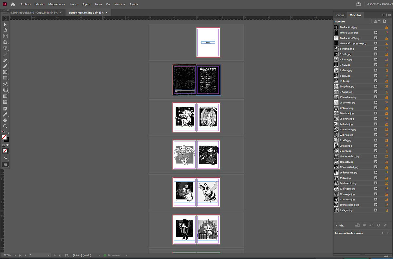This screenshot has width=393, height=259.
Task: Select the Gradient Feather tool
Action: [x=5, y=102]
